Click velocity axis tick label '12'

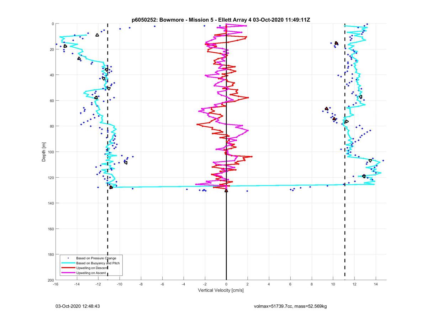354,284
